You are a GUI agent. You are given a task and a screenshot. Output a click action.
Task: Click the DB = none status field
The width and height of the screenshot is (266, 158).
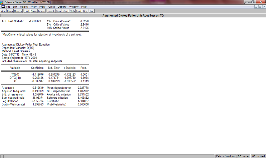pos(243,156)
